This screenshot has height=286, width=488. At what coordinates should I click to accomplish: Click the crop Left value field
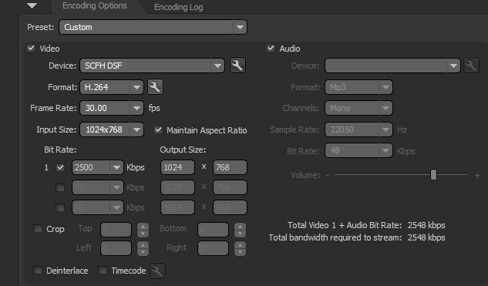pos(116,248)
